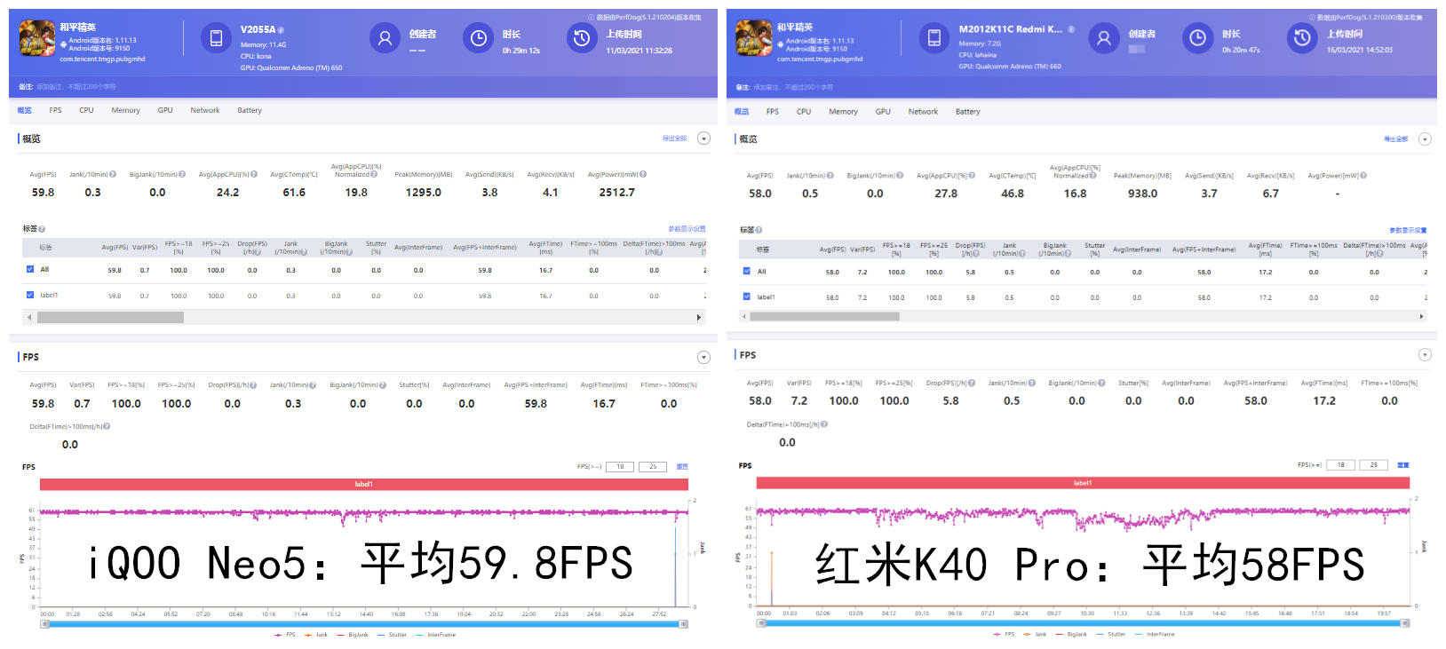Click the red label1 bar above Redmi chart

pyautogui.click(x=1083, y=483)
